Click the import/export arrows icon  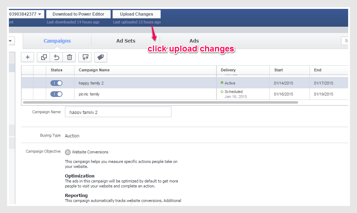coord(85,57)
